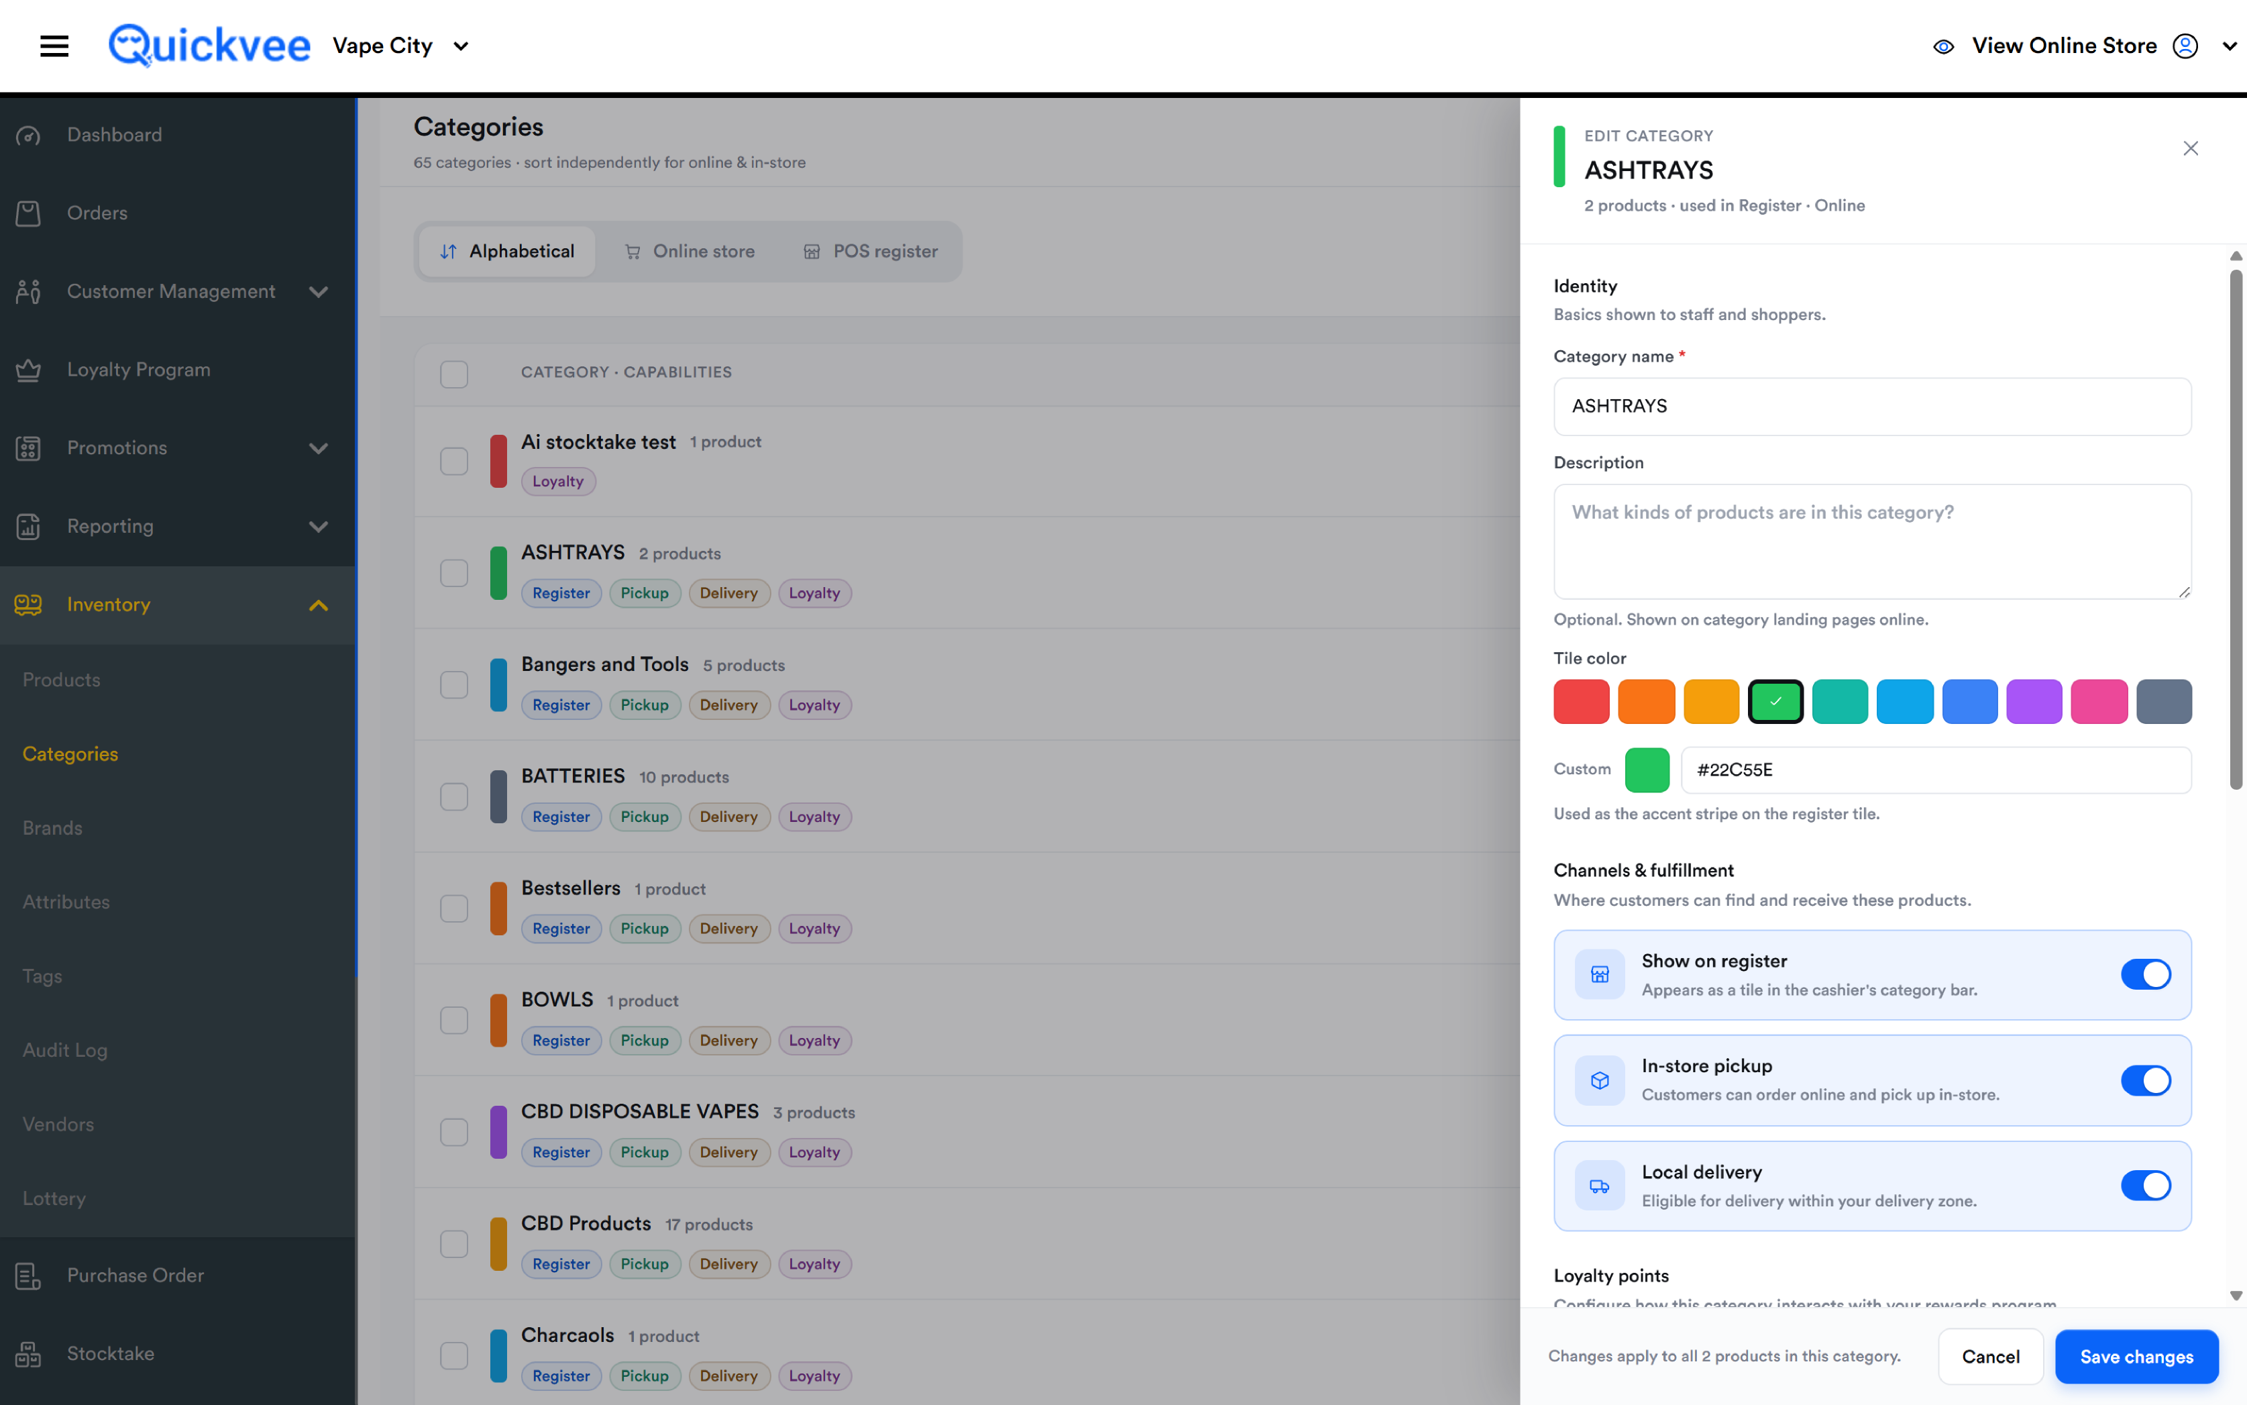
Task: Check the BATTERIES category checkbox
Action: tap(453, 796)
